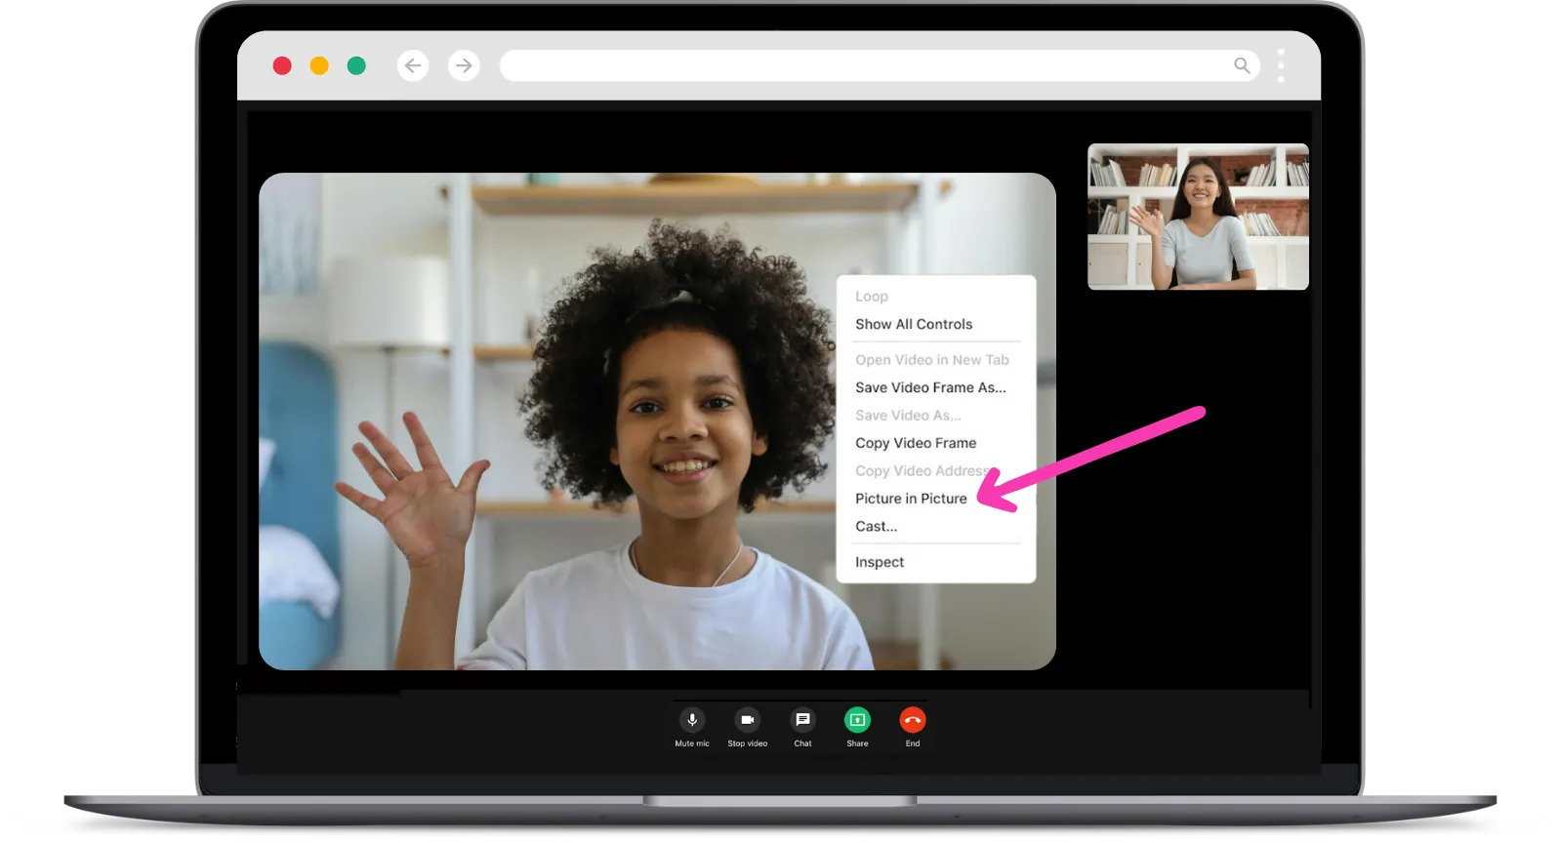End the call with the red button
Image resolution: width=1559 pixels, height=843 pixels.
(913, 720)
